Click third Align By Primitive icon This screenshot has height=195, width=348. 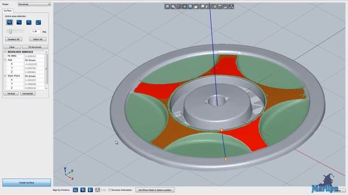pyautogui.click(x=90, y=190)
